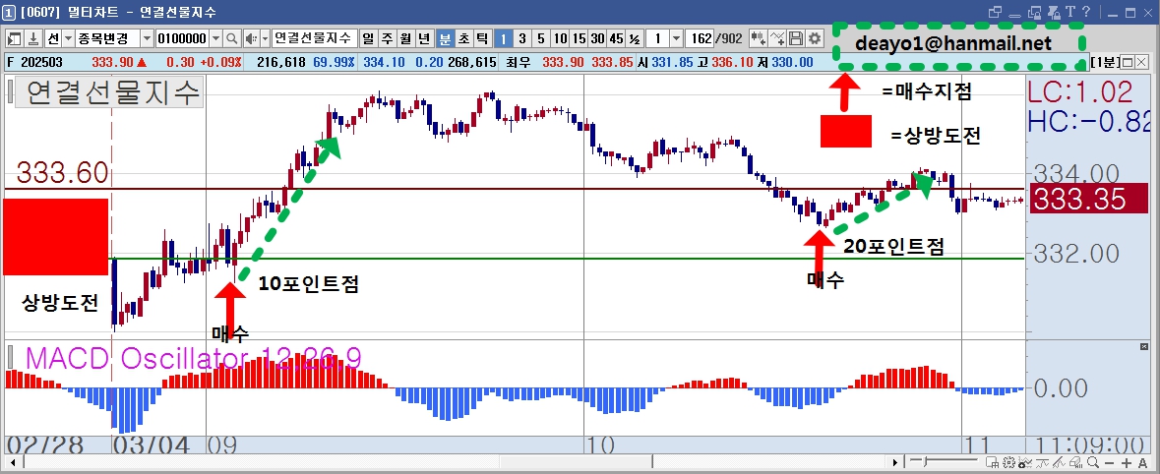
Task: Click the F 202503 contract code
Action: 34,63
